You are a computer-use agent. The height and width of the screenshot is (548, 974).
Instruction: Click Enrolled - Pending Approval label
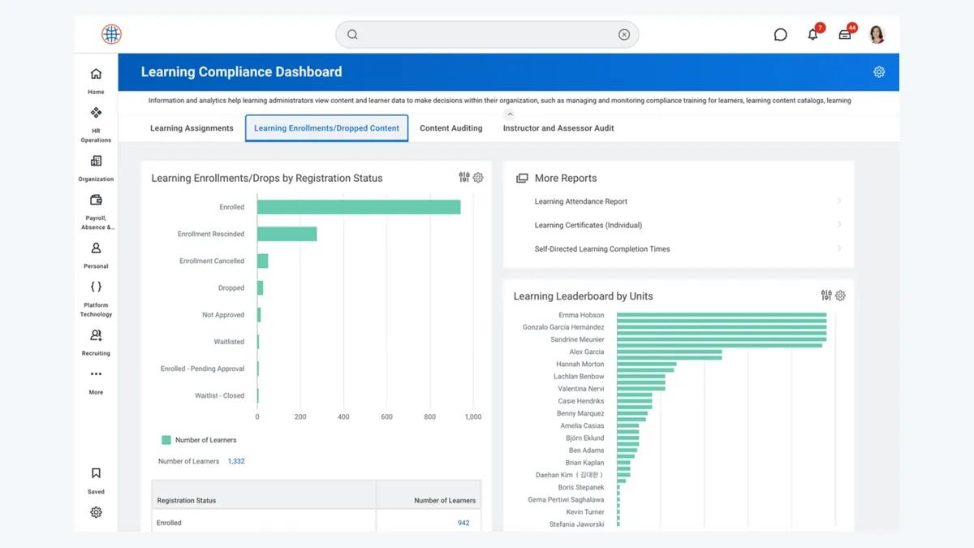pyautogui.click(x=202, y=369)
